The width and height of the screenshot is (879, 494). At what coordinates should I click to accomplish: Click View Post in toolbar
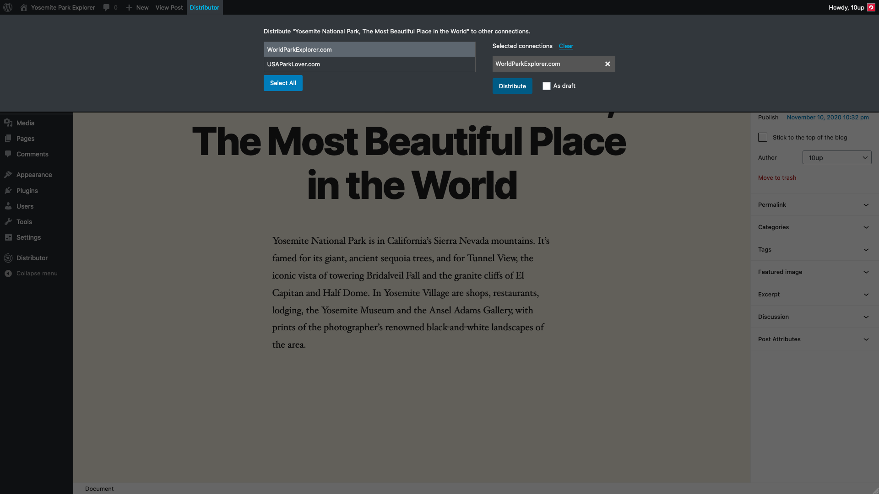pos(169,7)
